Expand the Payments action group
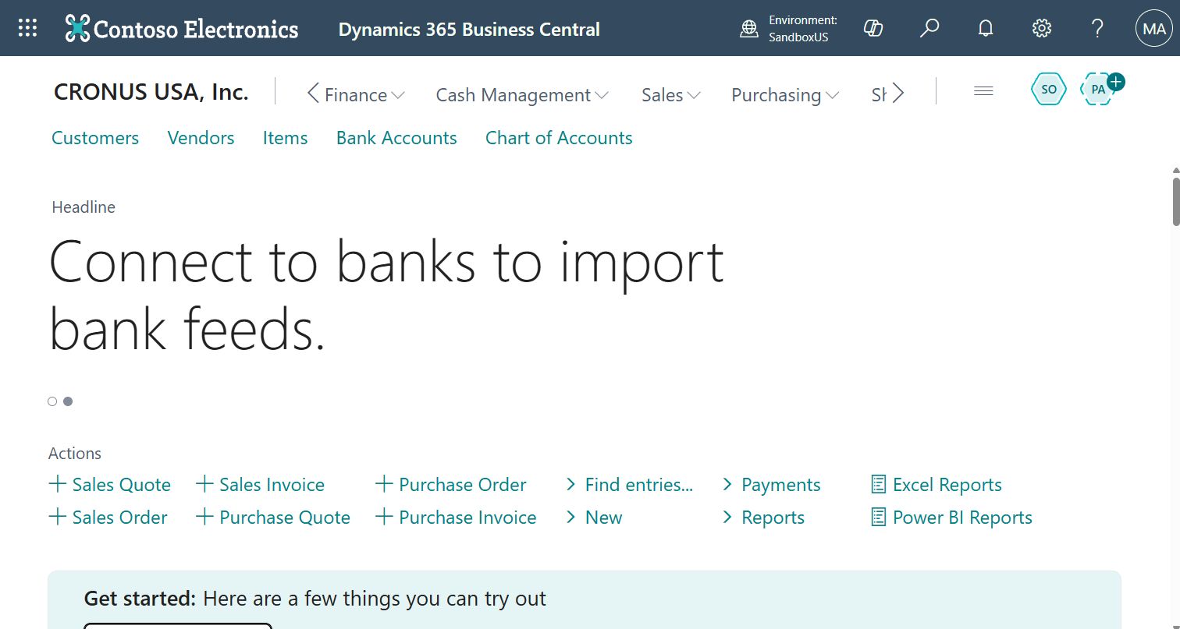 click(x=771, y=485)
